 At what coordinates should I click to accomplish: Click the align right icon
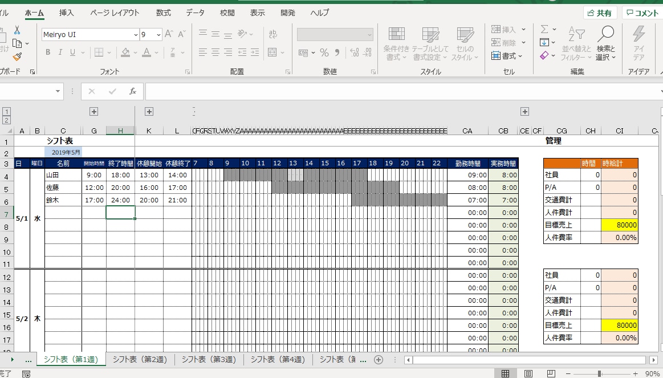click(229, 52)
